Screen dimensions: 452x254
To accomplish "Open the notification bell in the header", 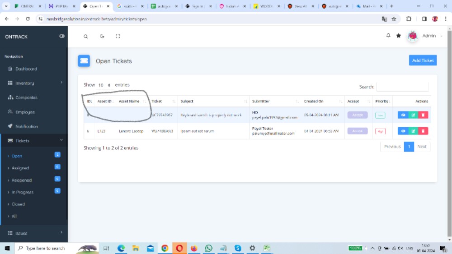I will point(388,36).
